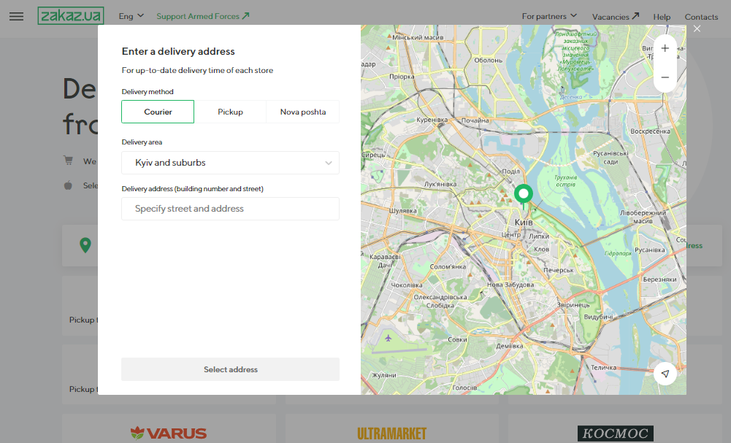Click the Деміївка label on the map
This screenshot has height=443, width=731.
point(510,346)
